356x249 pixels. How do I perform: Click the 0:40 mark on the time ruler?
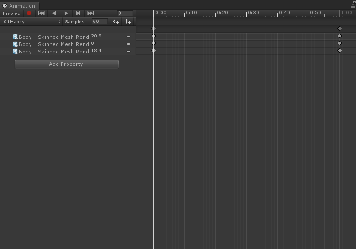coord(284,13)
